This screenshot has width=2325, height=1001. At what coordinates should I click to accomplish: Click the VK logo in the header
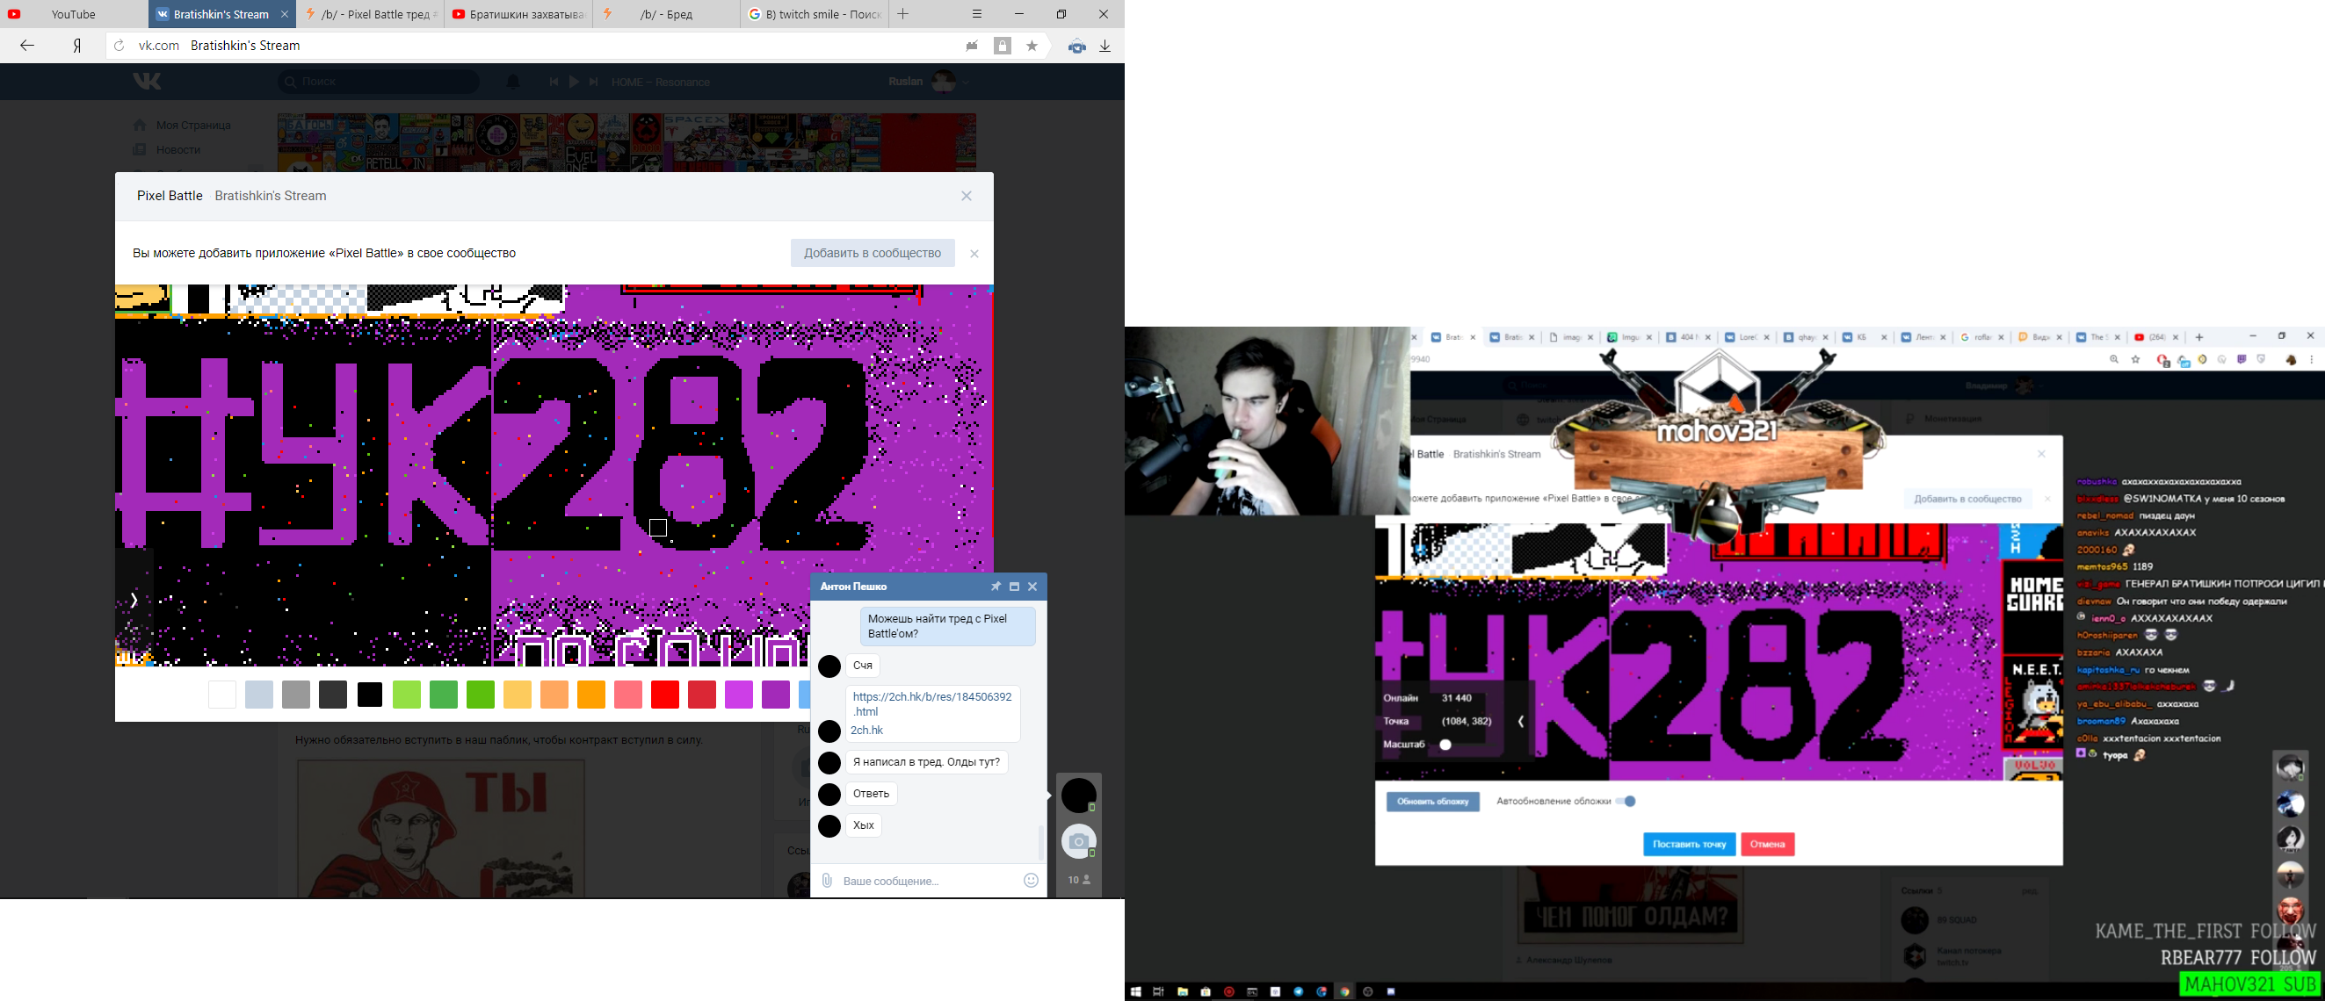coord(147,81)
